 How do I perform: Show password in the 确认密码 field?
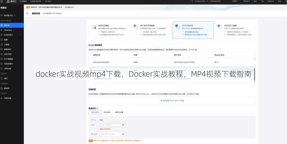(x=123, y=134)
